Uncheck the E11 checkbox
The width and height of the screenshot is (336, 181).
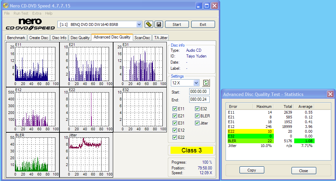click(x=175, y=109)
